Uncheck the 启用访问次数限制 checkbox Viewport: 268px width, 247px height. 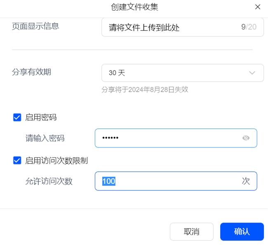17,160
